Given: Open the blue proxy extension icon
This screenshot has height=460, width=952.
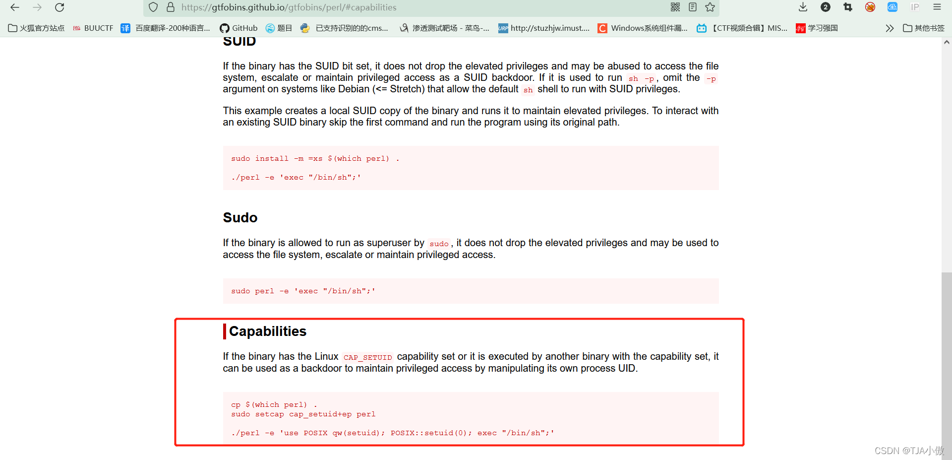Looking at the screenshot, I should [x=892, y=7].
